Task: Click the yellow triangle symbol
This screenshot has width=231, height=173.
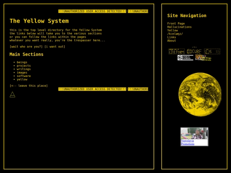Action: pyautogui.click(x=12, y=94)
